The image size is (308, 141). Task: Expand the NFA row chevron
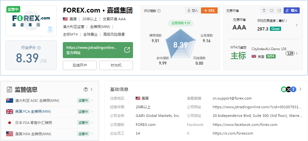click(92, 134)
